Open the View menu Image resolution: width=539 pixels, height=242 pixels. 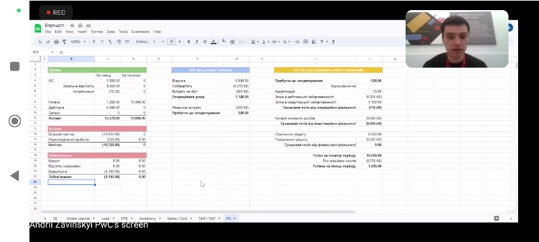(69, 32)
